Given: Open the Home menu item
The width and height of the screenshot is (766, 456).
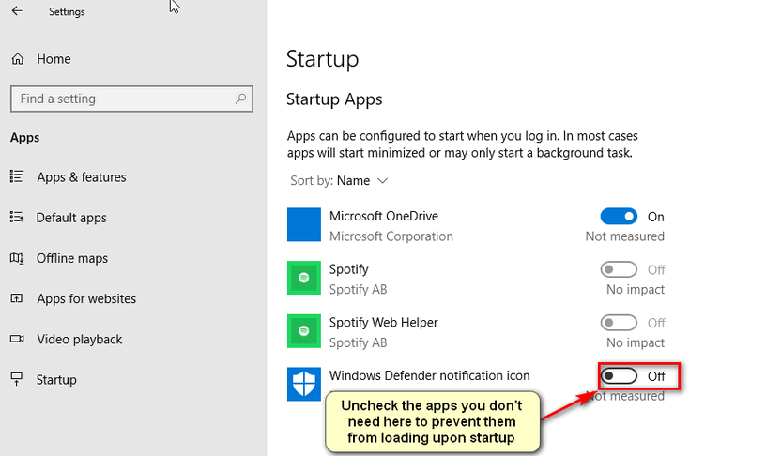Looking at the screenshot, I should (x=54, y=59).
